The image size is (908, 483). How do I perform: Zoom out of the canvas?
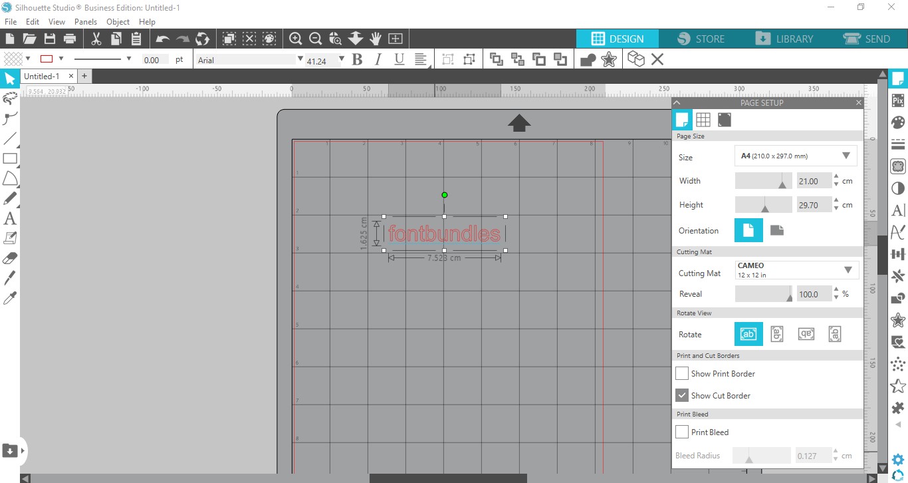(x=316, y=39)
